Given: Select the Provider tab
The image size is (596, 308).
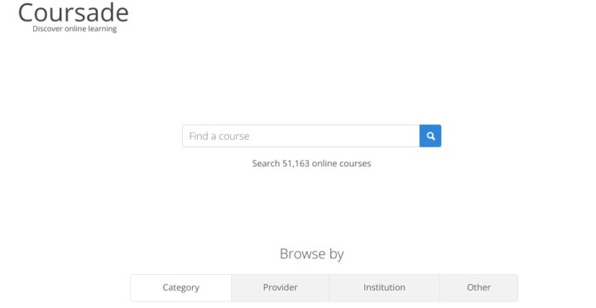Looking at the screenshot, I should (280, 287).
